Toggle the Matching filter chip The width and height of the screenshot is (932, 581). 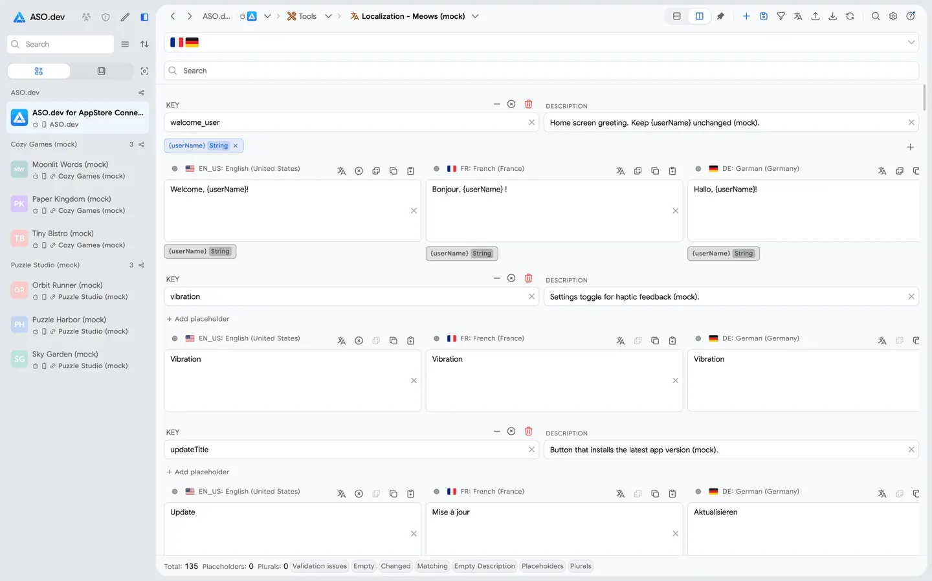[432, 566]
